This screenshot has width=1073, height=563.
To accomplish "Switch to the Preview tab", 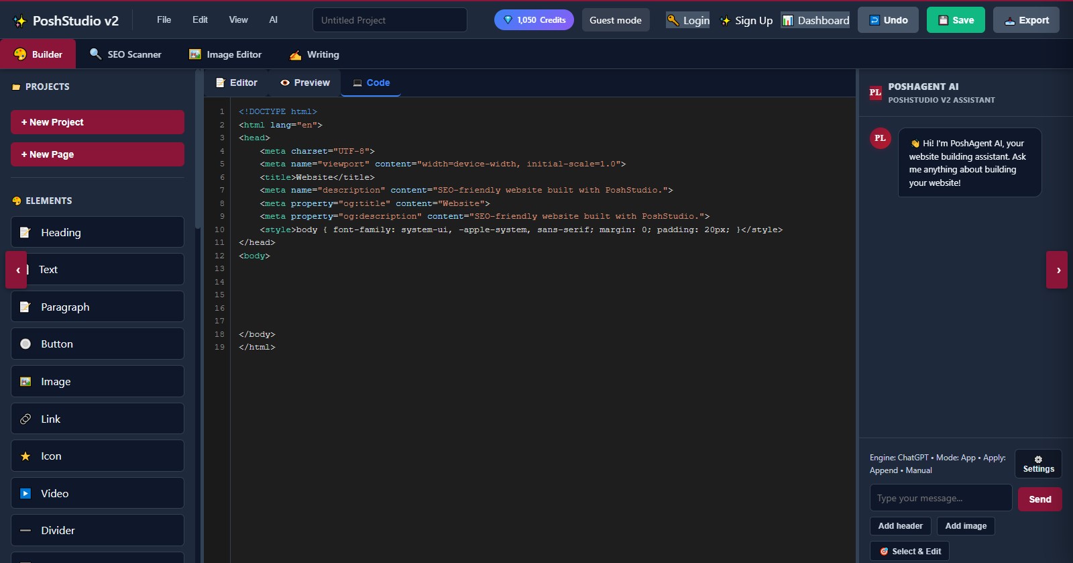I will pyautogui.click(x=305, y=83).
